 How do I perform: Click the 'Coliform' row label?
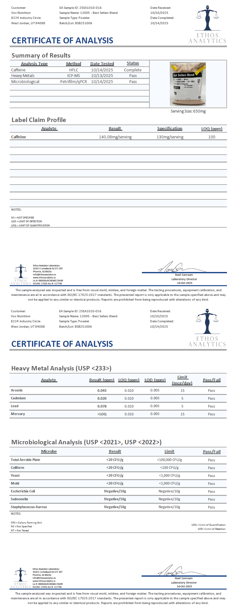click(x=18, y=468)
